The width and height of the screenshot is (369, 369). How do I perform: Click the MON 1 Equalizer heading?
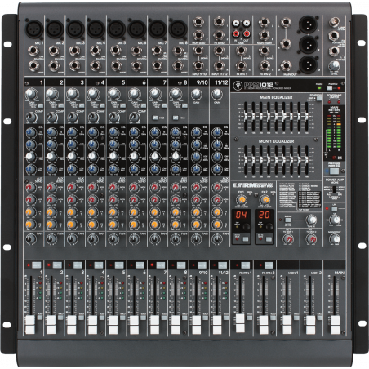coord(276,141)
